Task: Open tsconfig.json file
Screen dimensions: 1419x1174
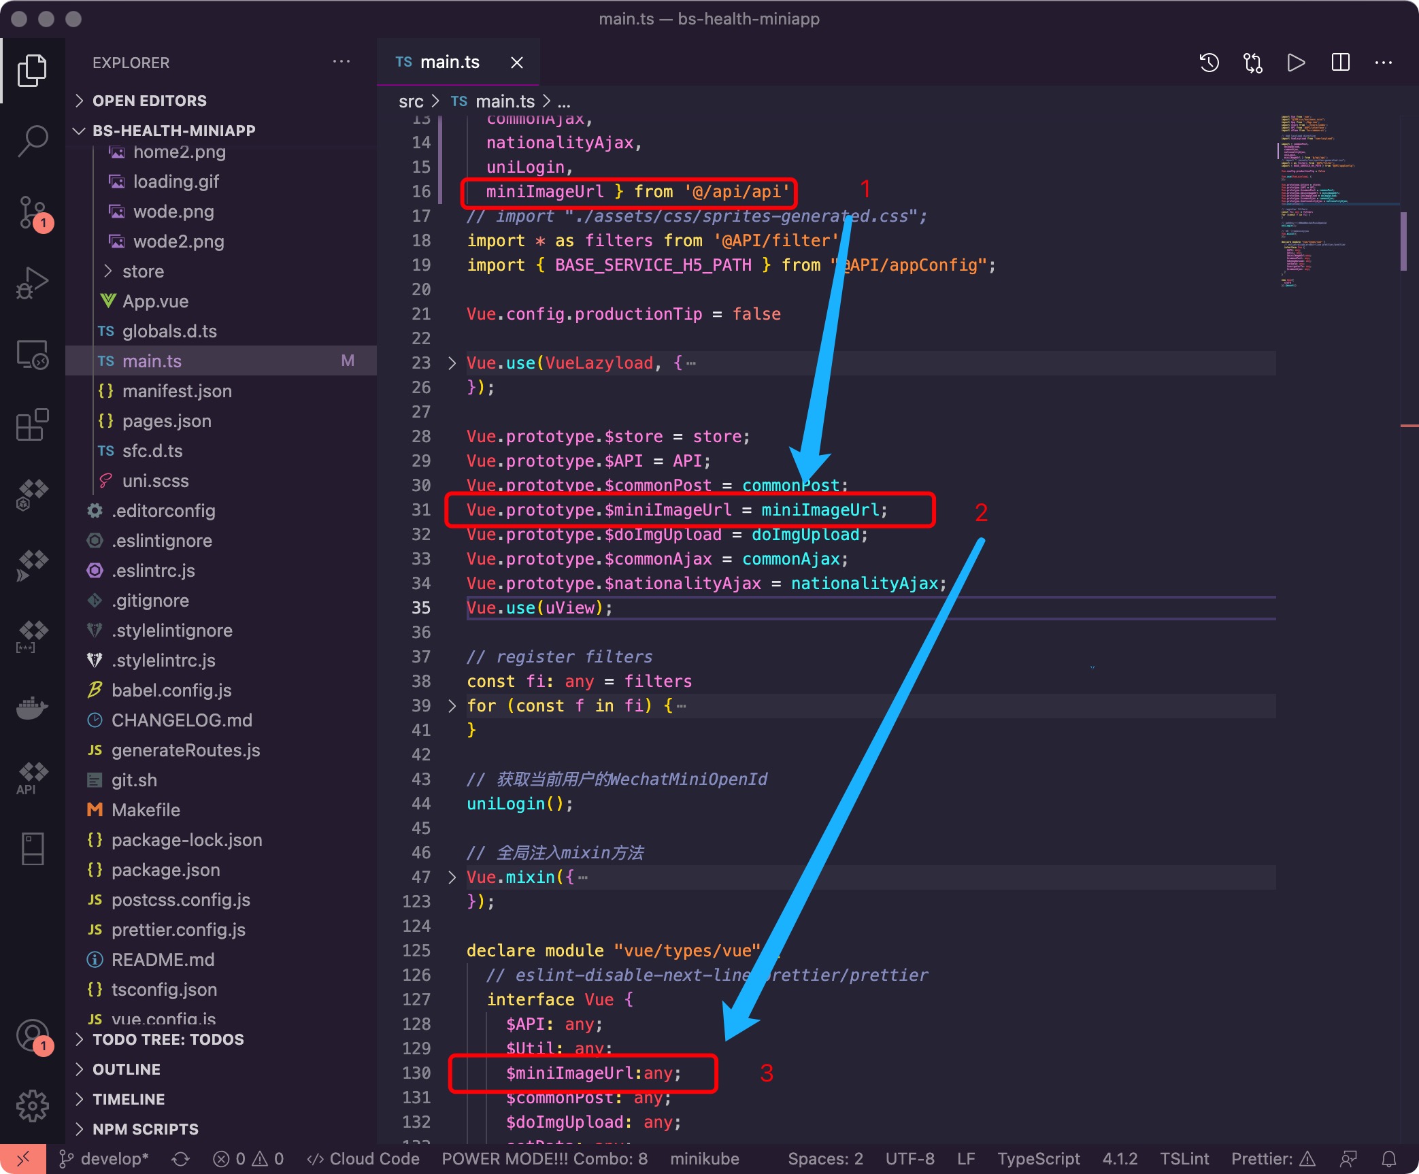Action: pos(164,990)
